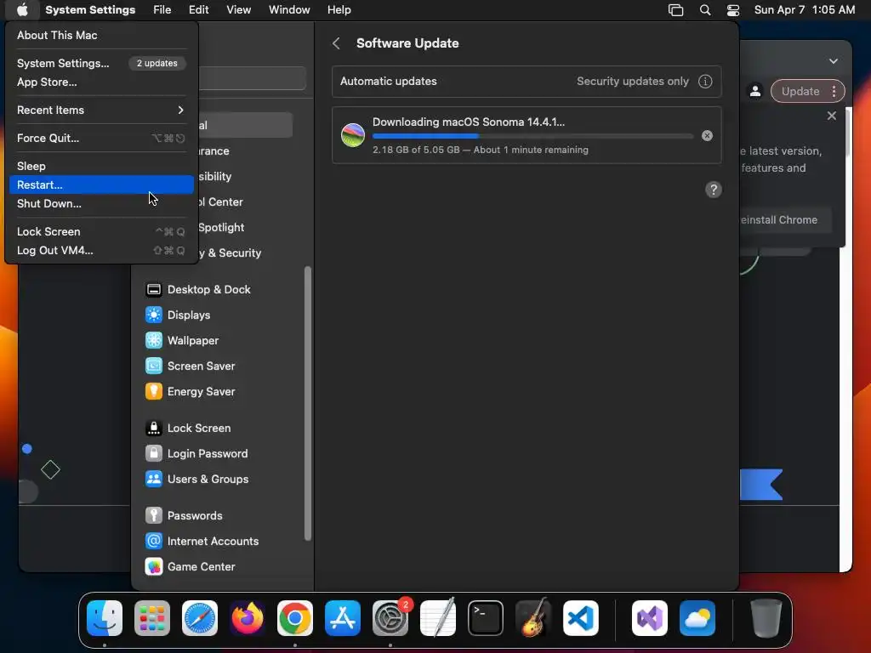871x653 pixels.
Task: Open System Settings from Apple menu
Action: pyautogui.click(x=101, y=63)
